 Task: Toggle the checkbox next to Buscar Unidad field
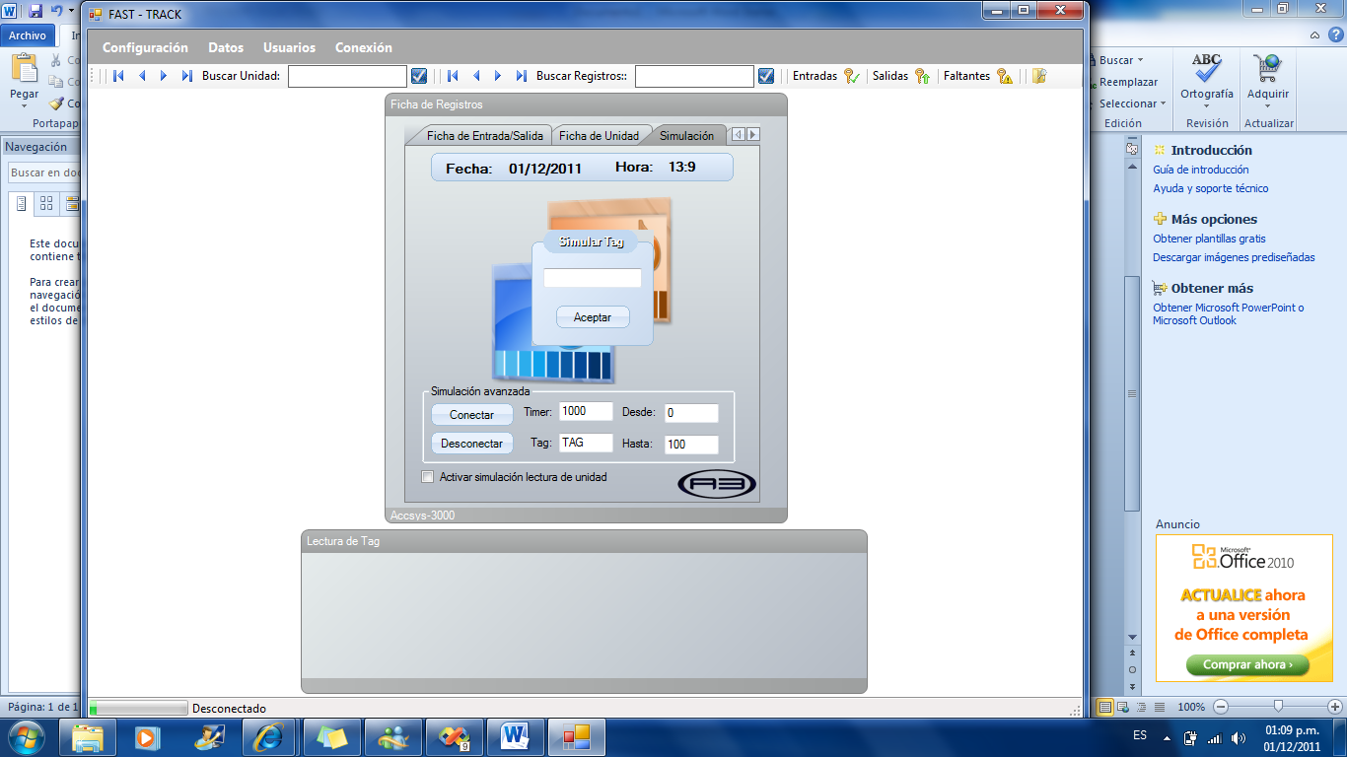pyautogui.click(x=419, y=76)
